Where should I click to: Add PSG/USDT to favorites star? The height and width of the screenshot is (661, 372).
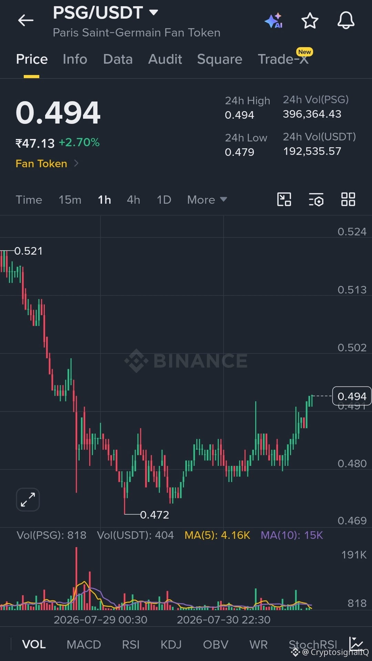310,21
